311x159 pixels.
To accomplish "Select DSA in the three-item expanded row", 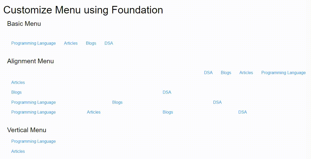I will point(217,102).
